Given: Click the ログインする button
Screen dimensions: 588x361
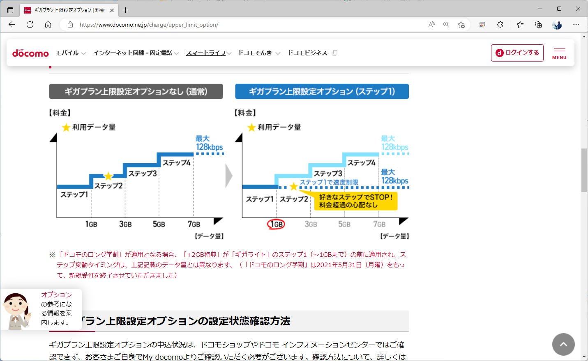Looking at the screenshot, I should coord(517,53).
